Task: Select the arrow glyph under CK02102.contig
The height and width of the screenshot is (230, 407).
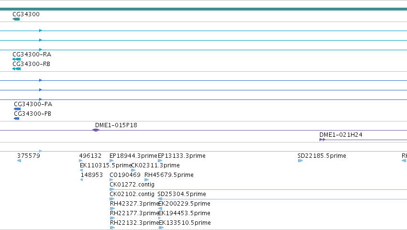Action: pyautogui.click(x=112, y=199)
